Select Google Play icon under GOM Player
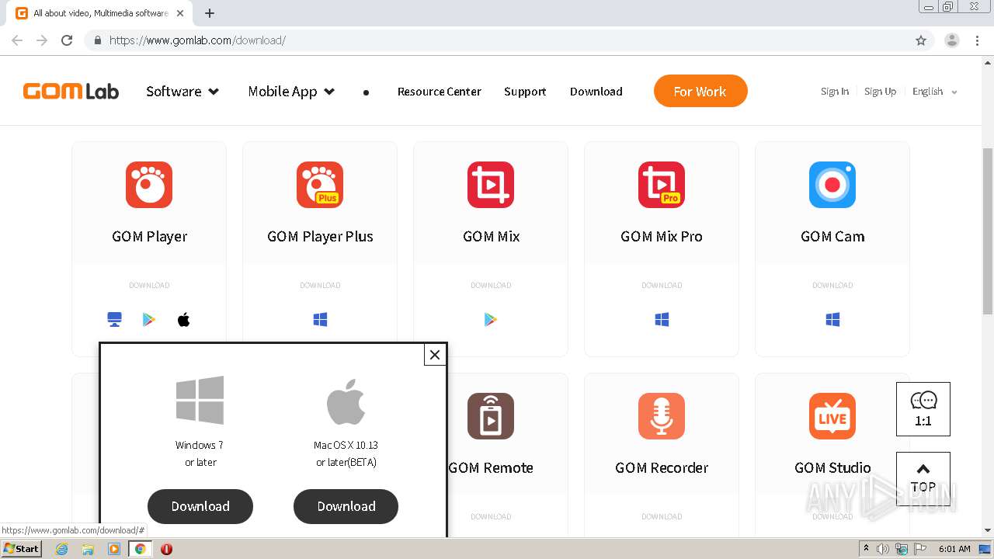 tap(149, 319)
